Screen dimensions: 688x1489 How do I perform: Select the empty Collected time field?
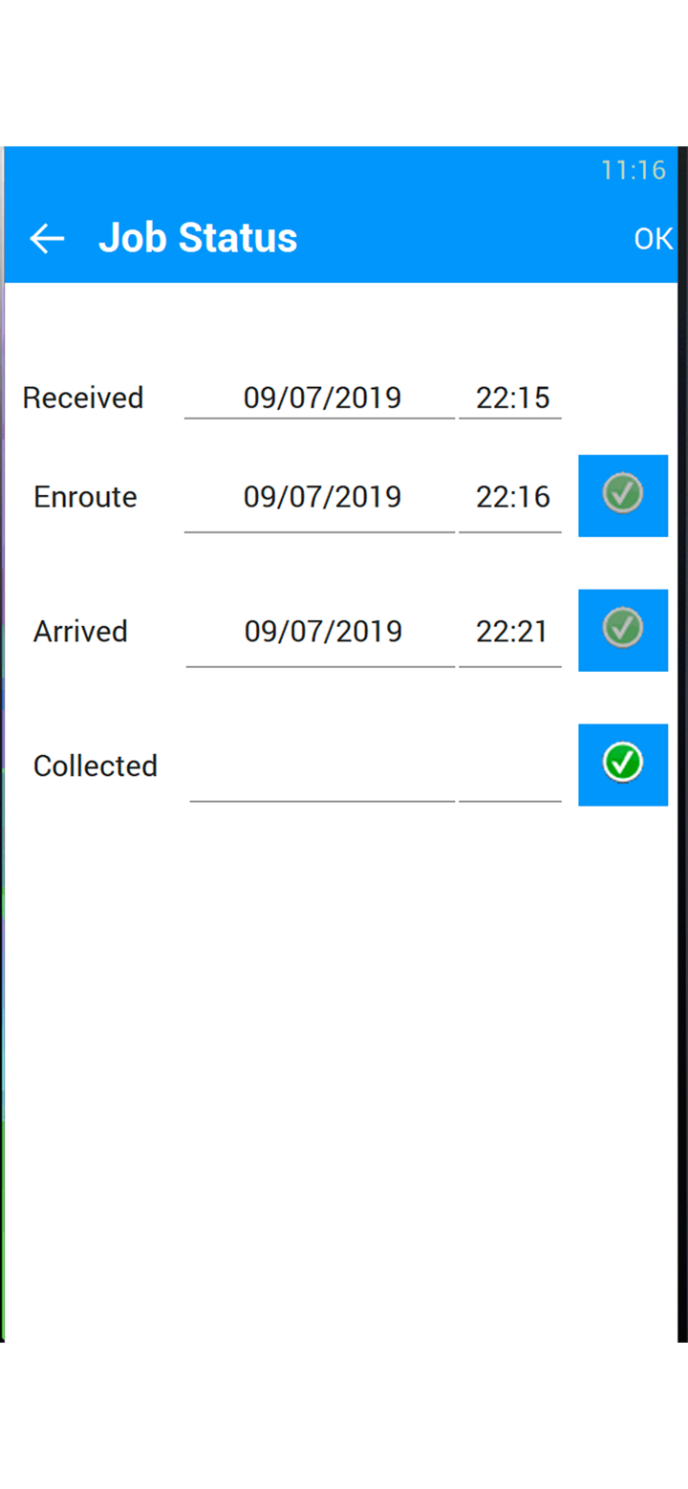click(510, 772)
